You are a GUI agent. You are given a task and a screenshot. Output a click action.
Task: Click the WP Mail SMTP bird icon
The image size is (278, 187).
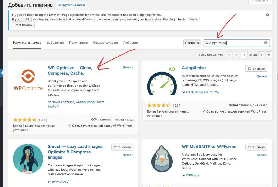click(x=162, y=159)
